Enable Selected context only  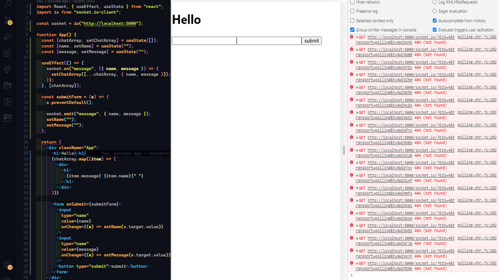[x=352, y=20]
